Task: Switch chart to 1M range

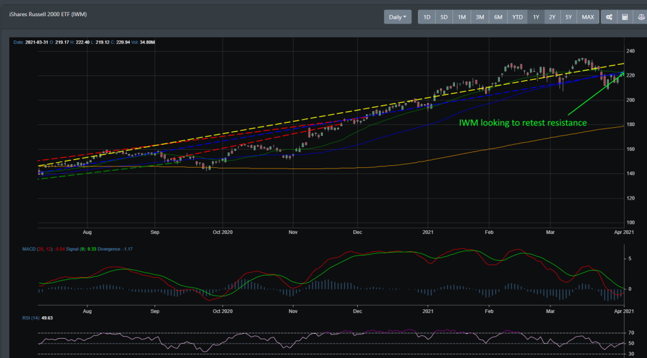Action: coord(462,17)
